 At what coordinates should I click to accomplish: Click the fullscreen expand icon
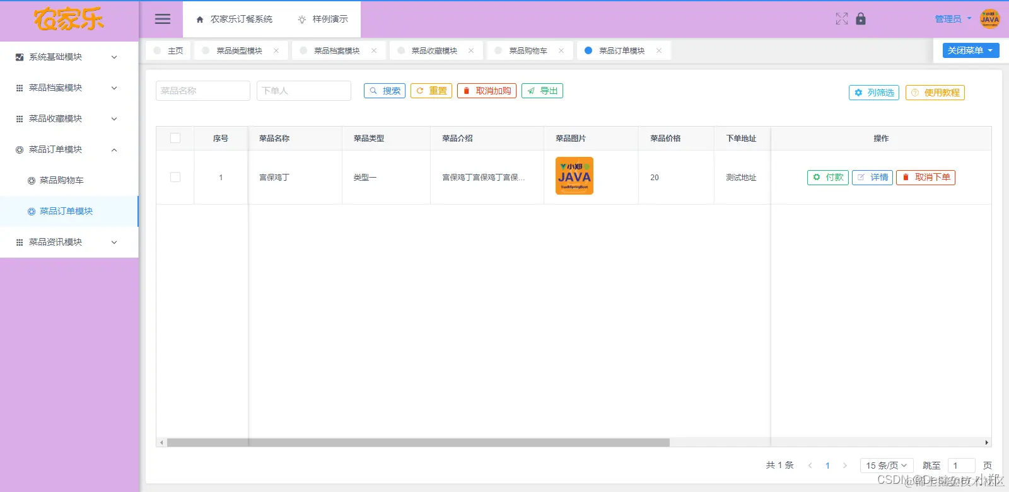[x=842, y=19]
